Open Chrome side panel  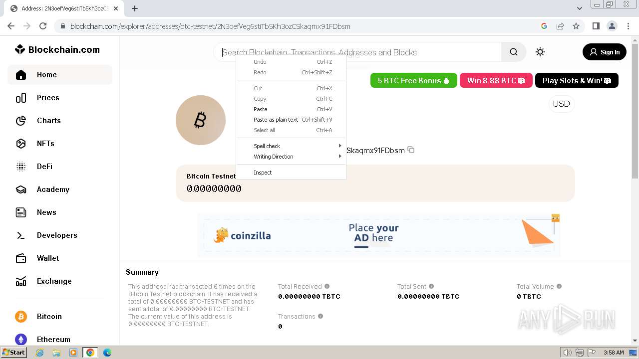[596, 26]
